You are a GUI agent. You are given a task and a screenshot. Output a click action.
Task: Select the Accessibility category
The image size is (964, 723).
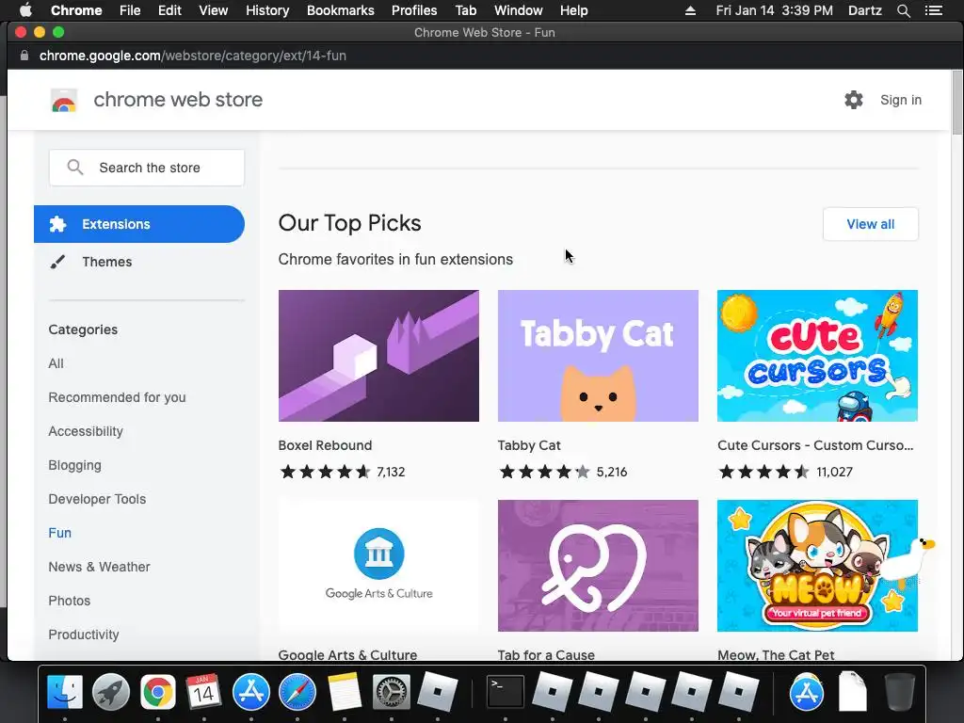click(x=86, y=431)
